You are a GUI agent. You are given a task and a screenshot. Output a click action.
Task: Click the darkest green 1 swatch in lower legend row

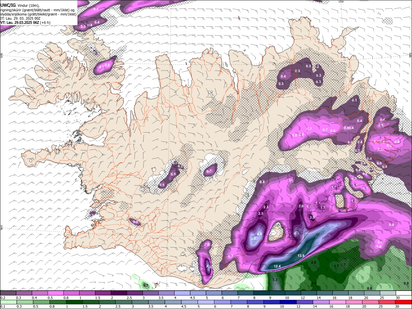tap(75, 302)
